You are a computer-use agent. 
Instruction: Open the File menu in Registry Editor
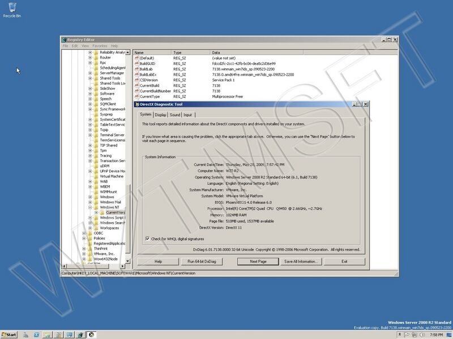65,46
